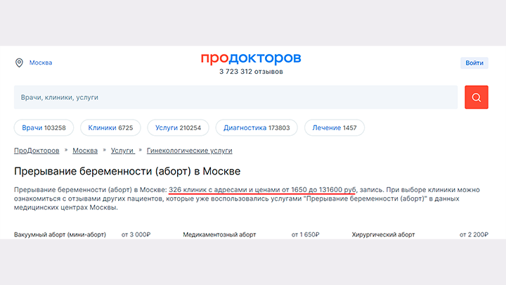Open the Хирургический аборт service

[383, 234]
